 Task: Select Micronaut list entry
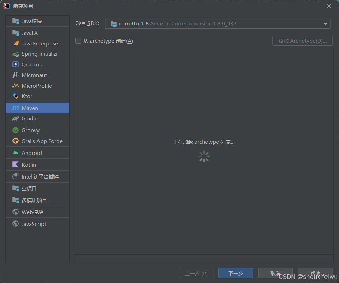click(37, 75)
